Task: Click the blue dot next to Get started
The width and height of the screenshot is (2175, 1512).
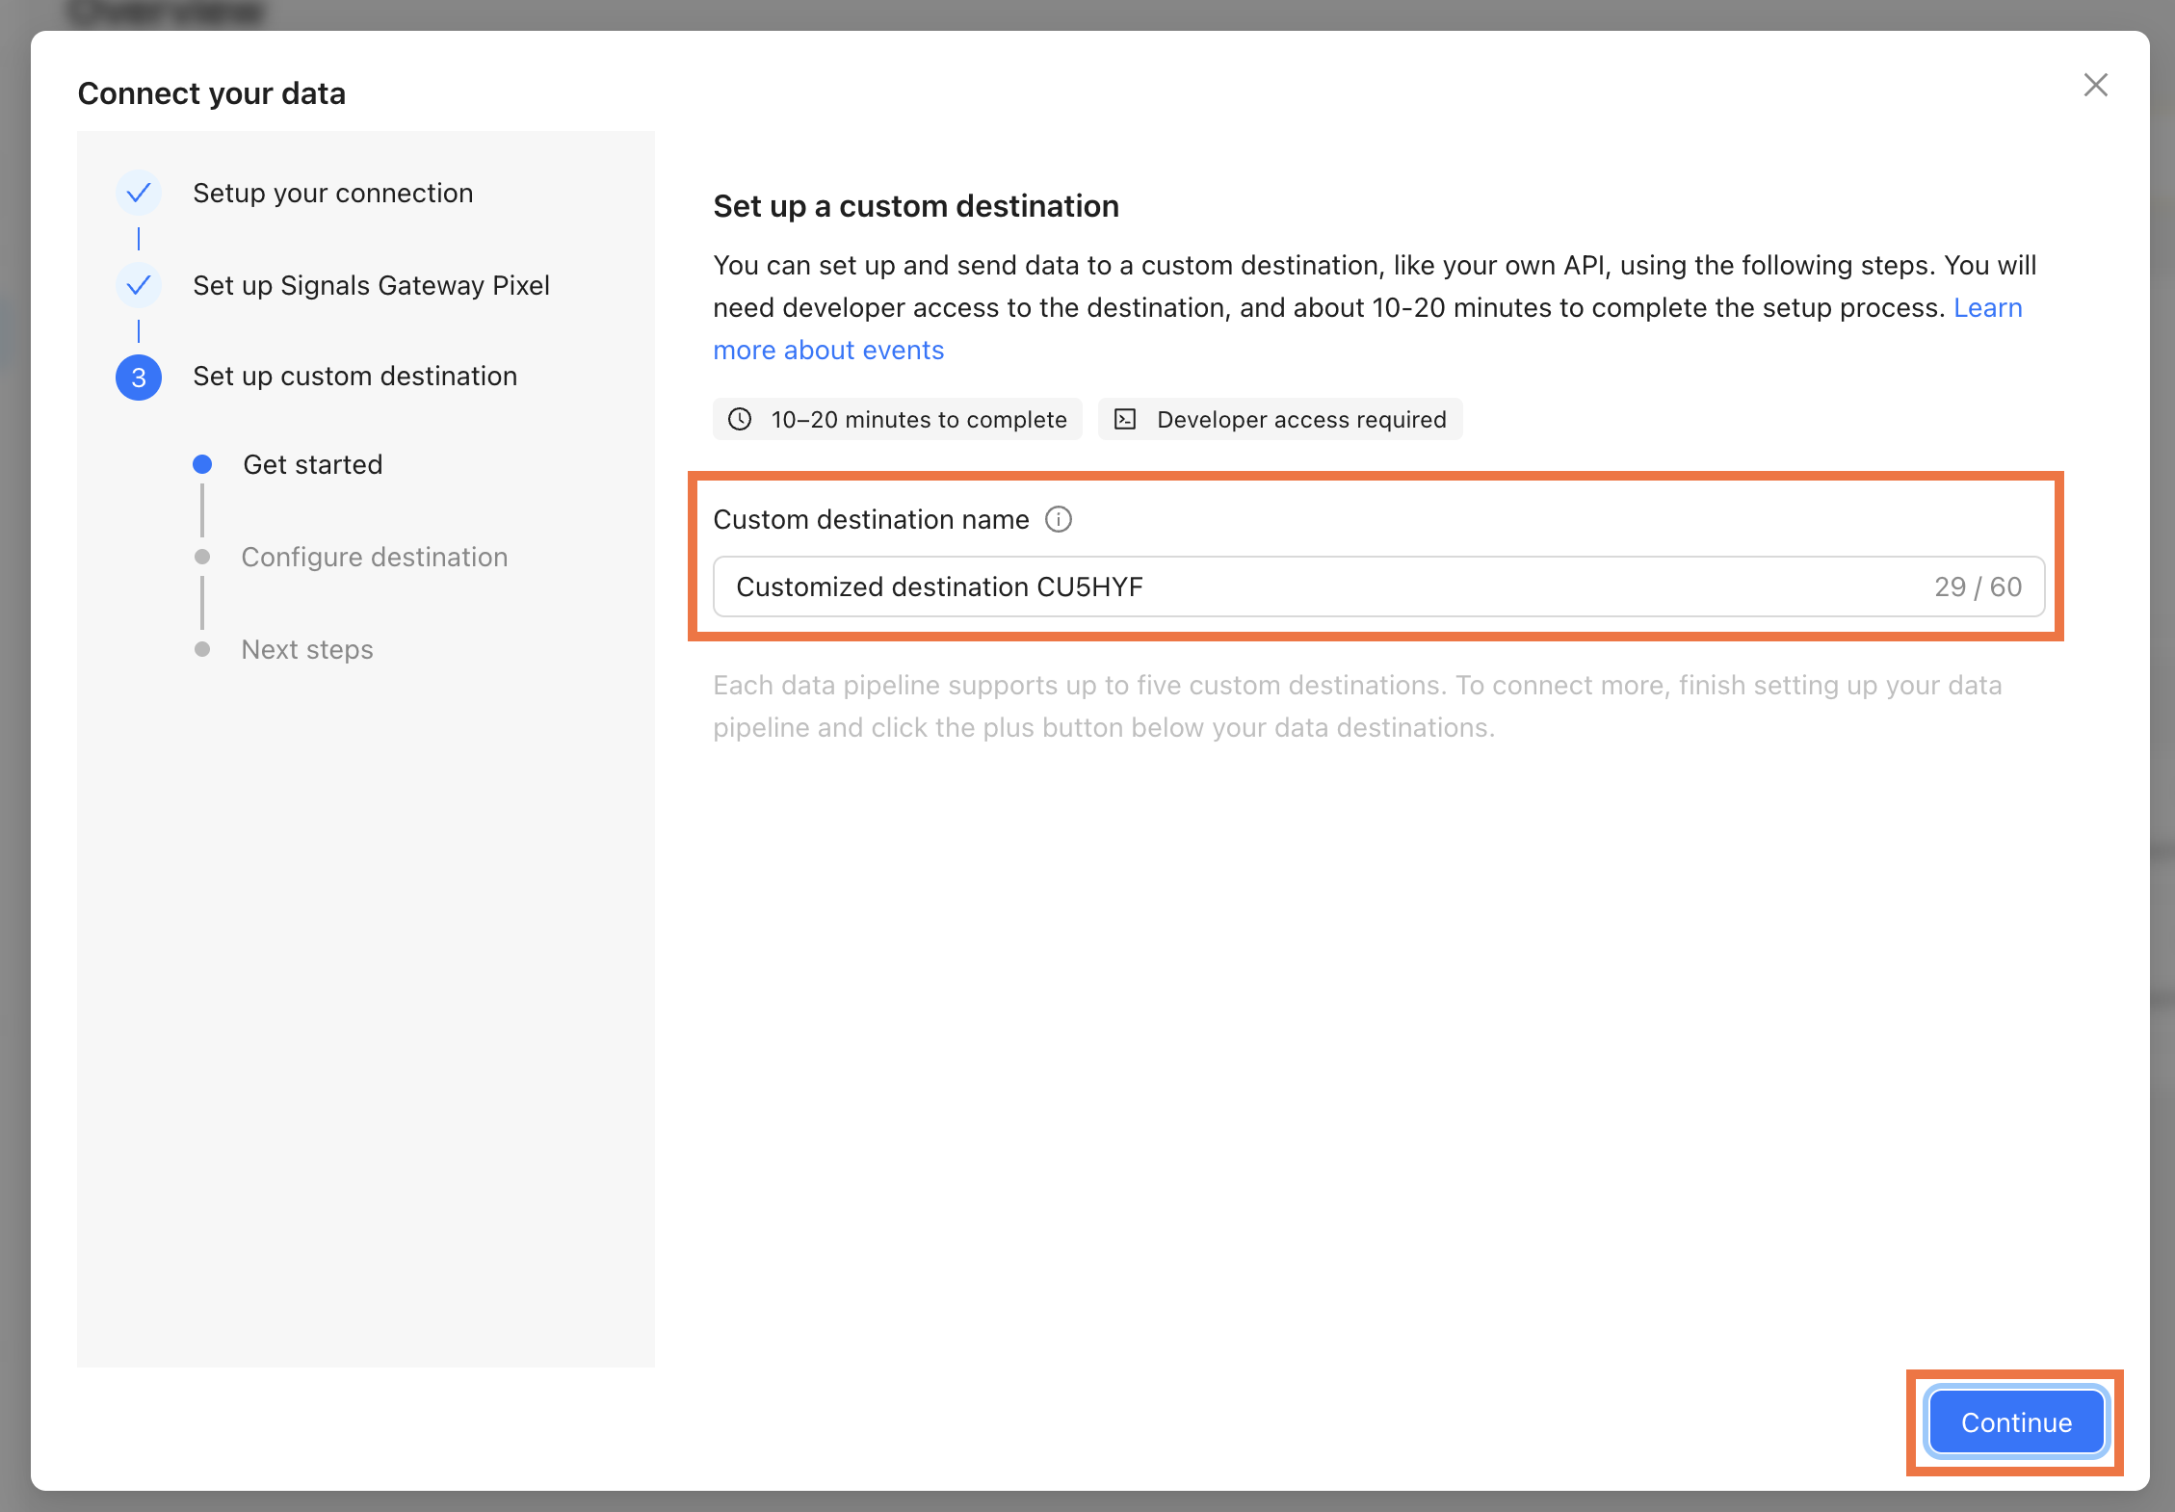Action: pos(202,464)
